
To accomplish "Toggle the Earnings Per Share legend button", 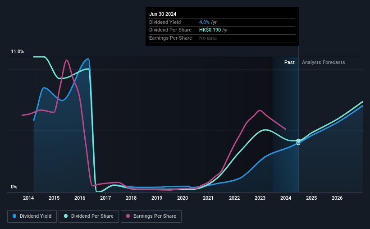I will coord(151,216).
